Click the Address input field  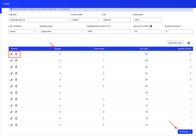pyautogui.click(x=38, y=20)
